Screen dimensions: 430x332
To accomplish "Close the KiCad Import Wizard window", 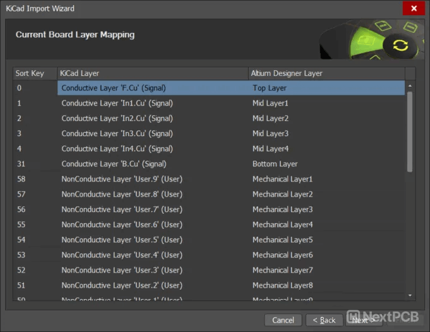I will (x=414, y=8).
